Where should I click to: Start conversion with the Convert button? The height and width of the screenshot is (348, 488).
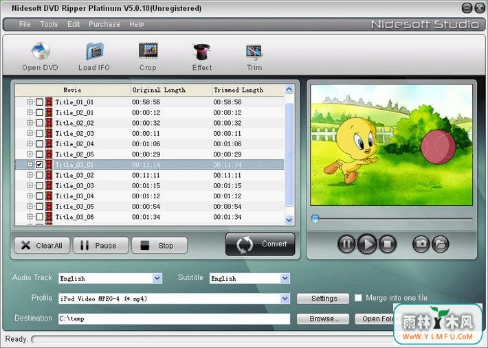click(260, 244)
